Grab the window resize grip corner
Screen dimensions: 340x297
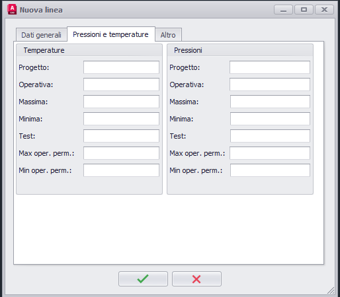click(x=331, y=290)
